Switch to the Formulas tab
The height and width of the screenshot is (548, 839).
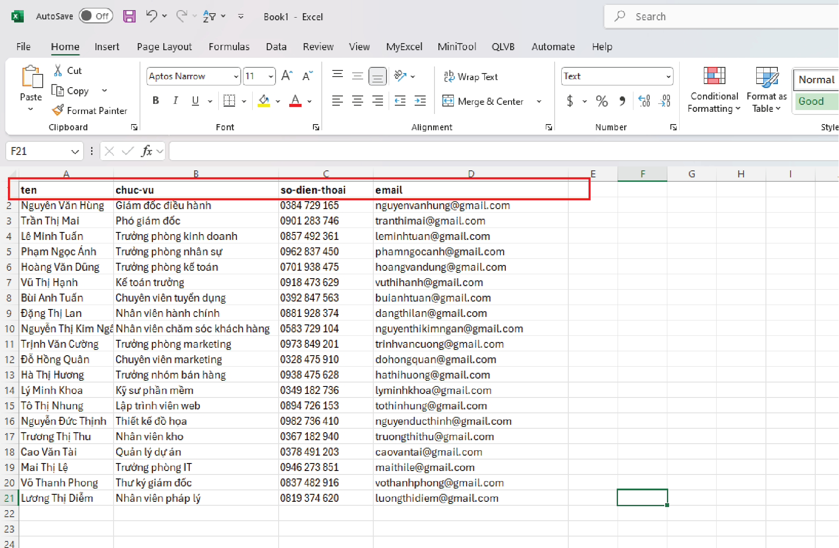[229, 47]
